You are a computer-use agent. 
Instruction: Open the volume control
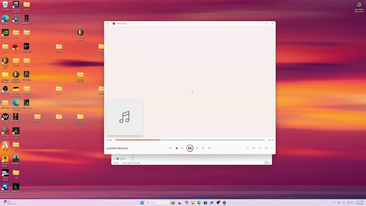(x=254, y=148)
